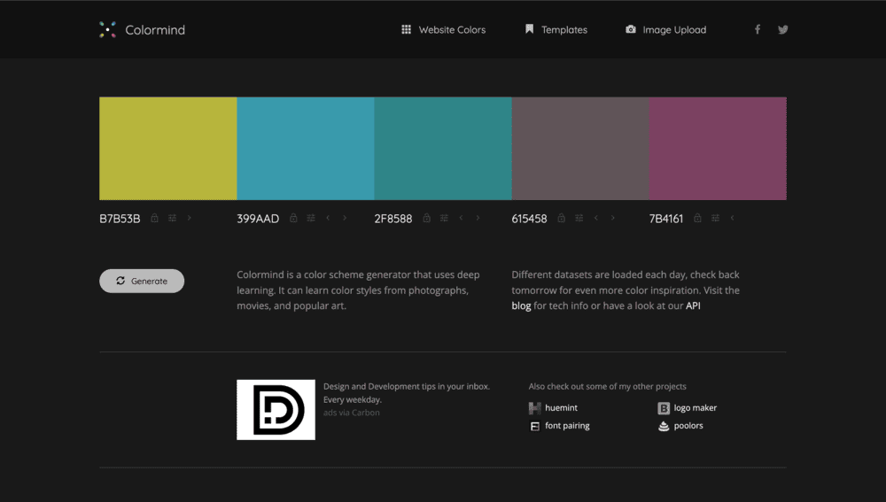This screenshot has width=886, height=502.
Task: Go to the Templates page
Action: coord(556,30)
